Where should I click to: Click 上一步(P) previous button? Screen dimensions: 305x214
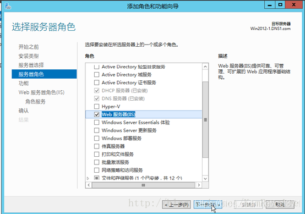point(176,205)
